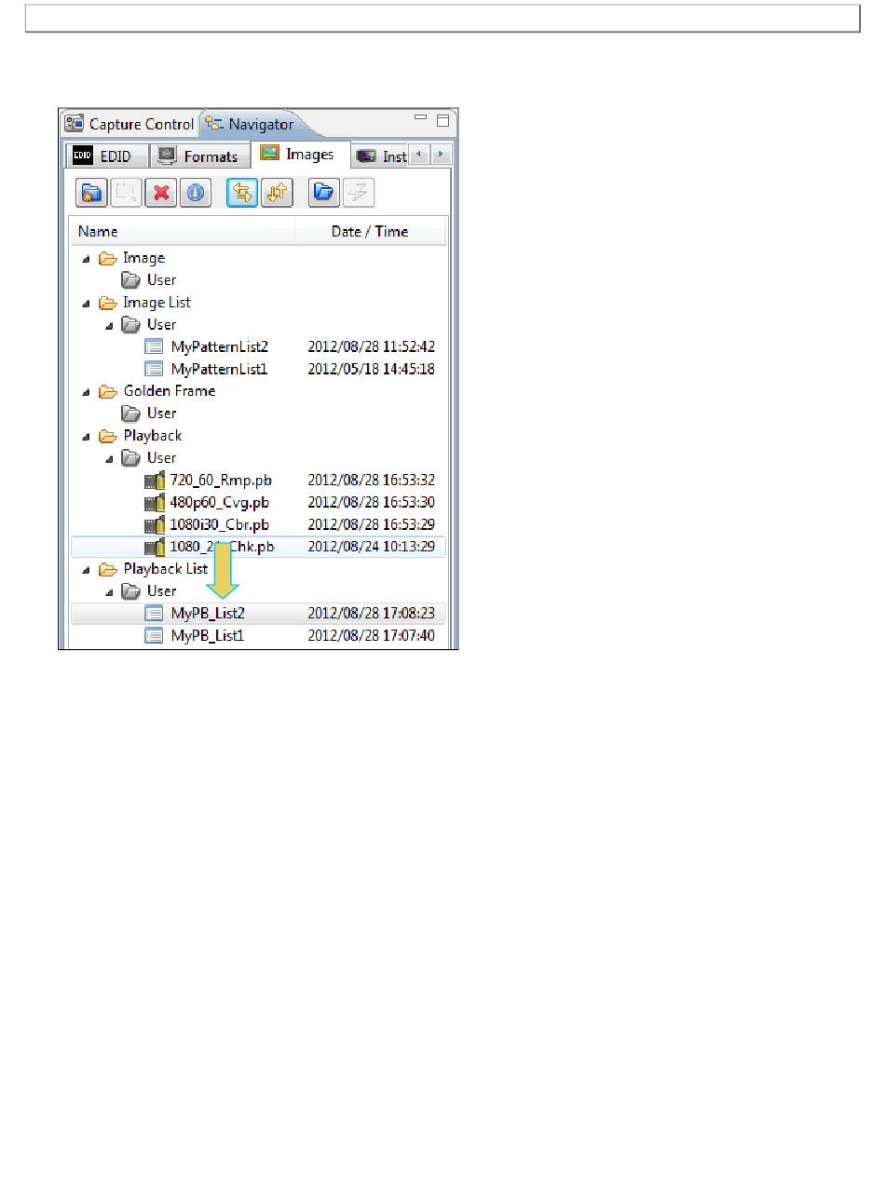This screenshot has height=1180, width=885.
Task: Collapse the User node under Image List
Action: click(110, 325)
